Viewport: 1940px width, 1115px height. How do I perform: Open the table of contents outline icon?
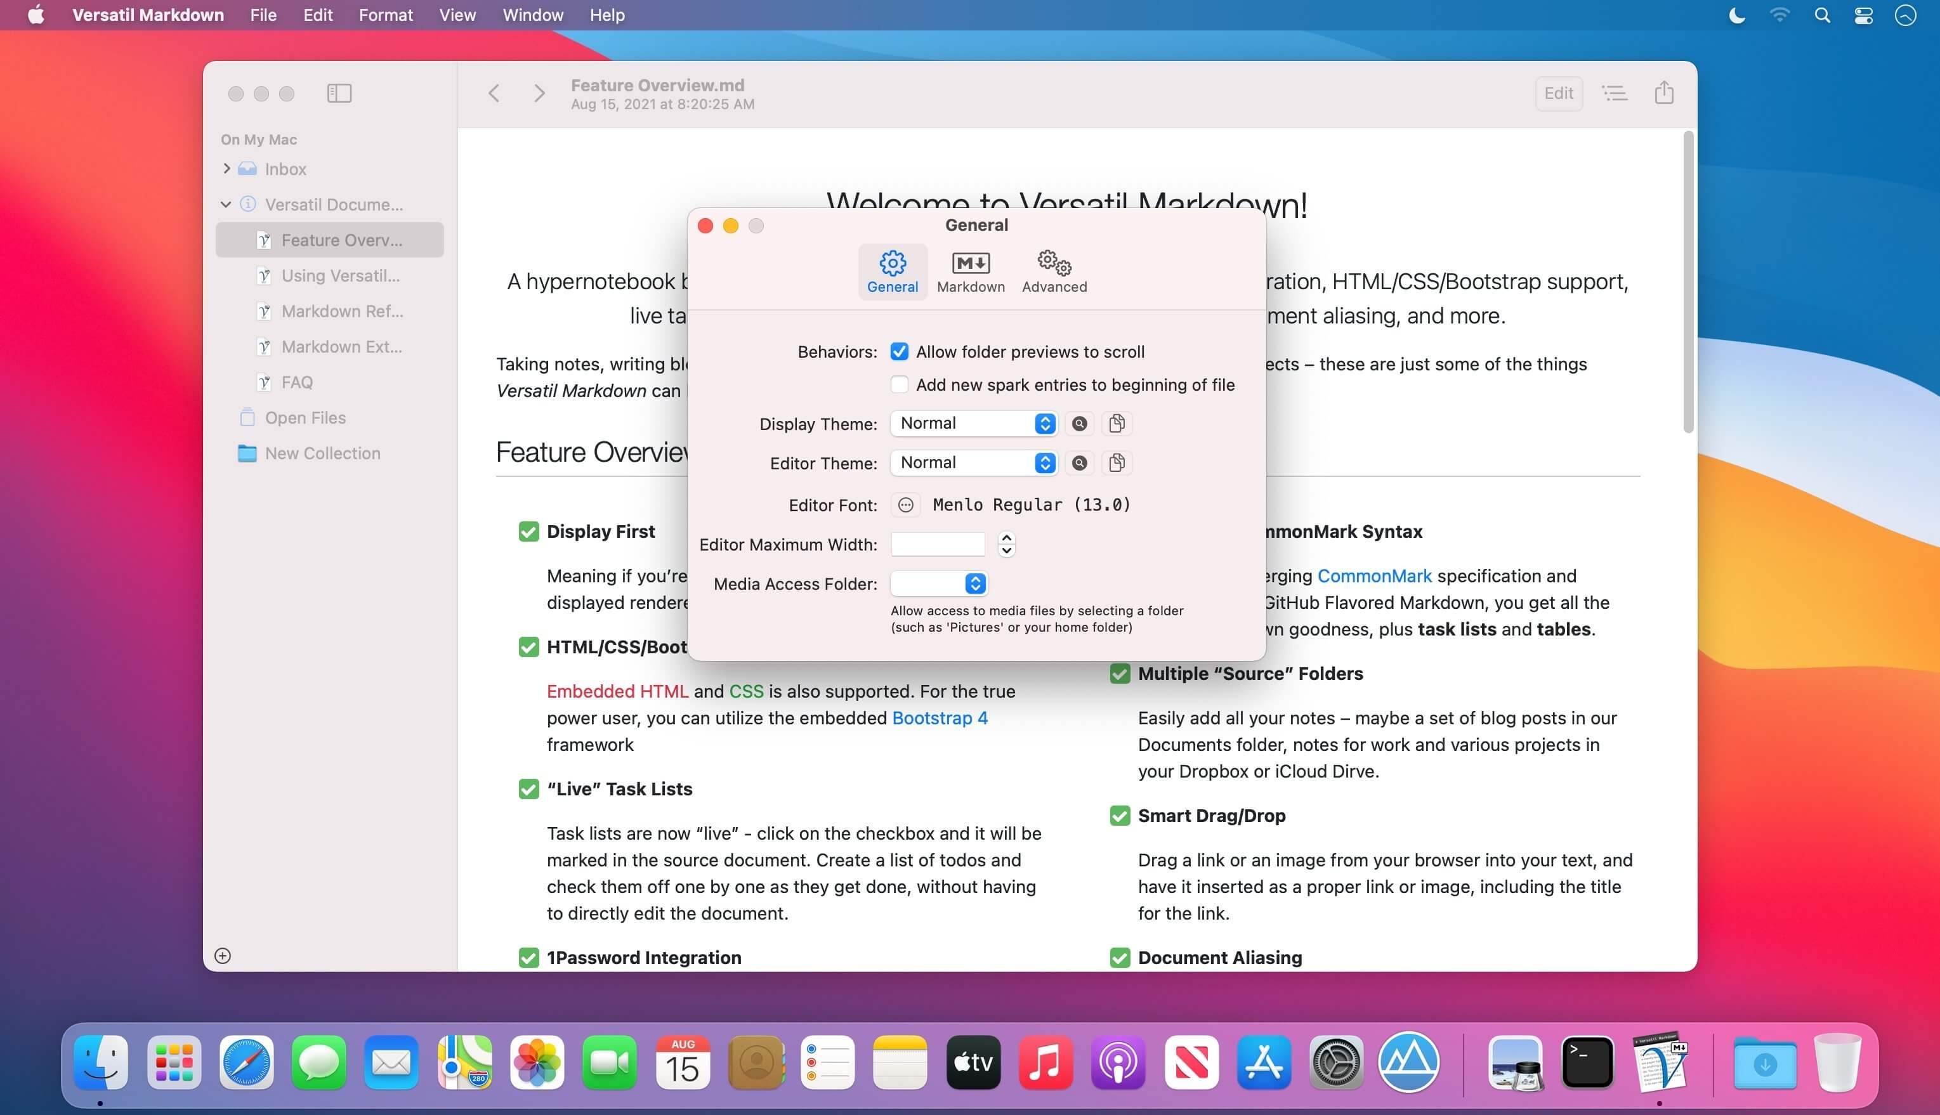coord(1615,93)
